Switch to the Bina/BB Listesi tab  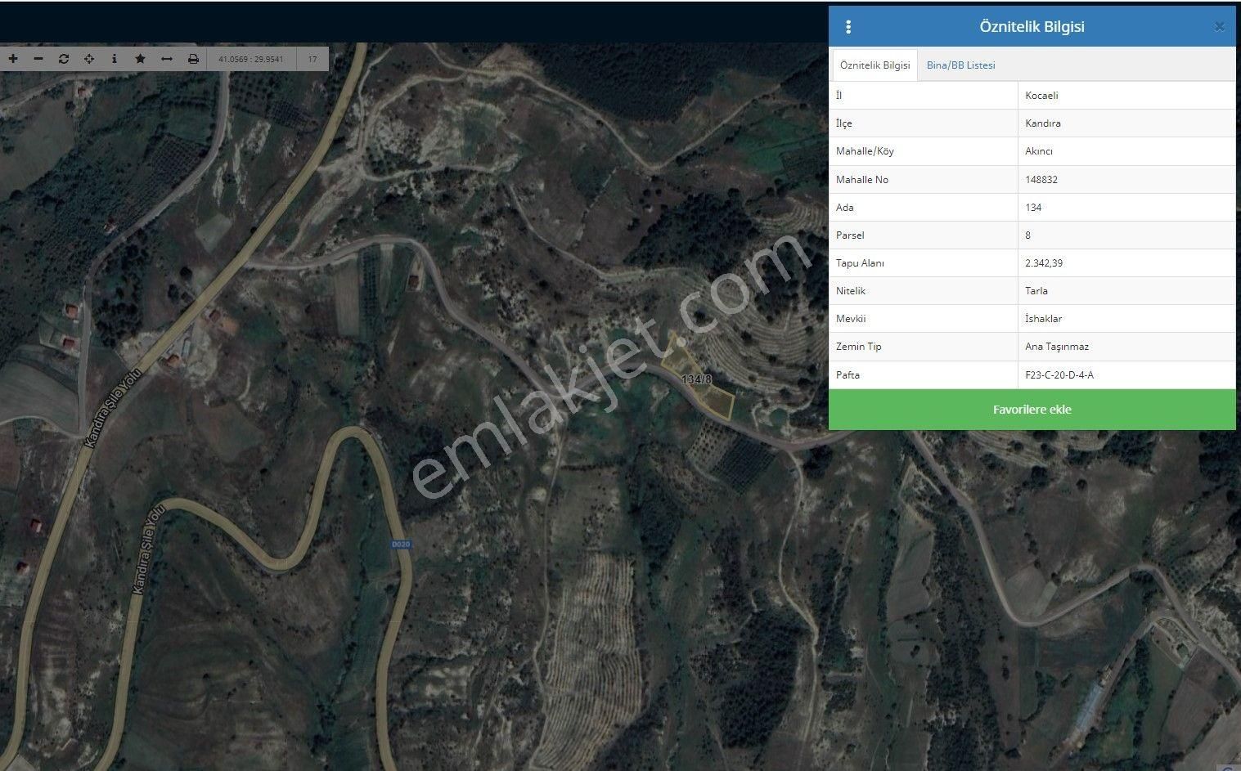click(x=960, y=65)
